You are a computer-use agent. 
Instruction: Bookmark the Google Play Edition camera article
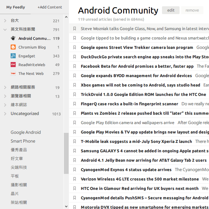75,123
